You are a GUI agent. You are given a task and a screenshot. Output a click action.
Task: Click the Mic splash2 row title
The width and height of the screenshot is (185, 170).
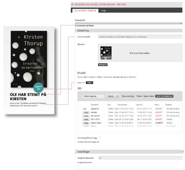[95, 116]
